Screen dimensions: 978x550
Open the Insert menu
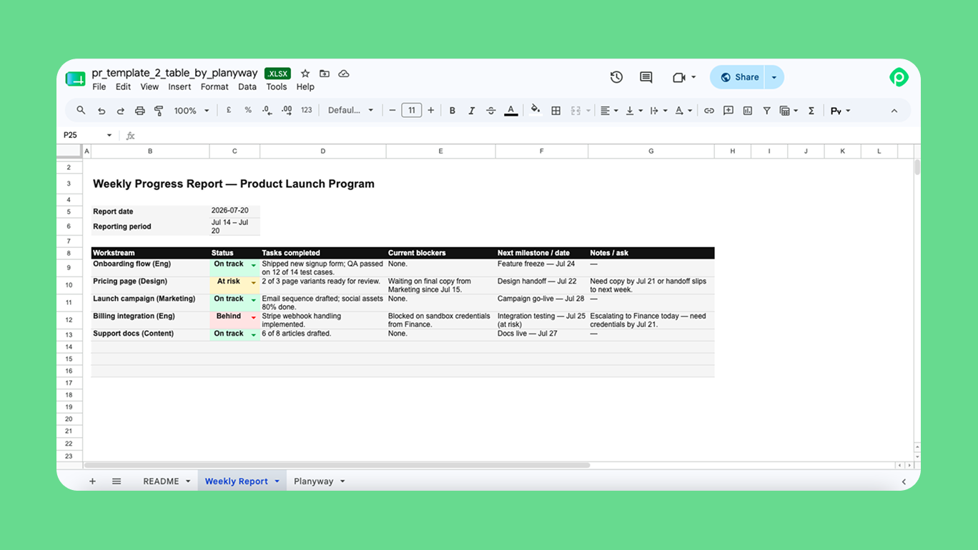(x=179, y=87)
